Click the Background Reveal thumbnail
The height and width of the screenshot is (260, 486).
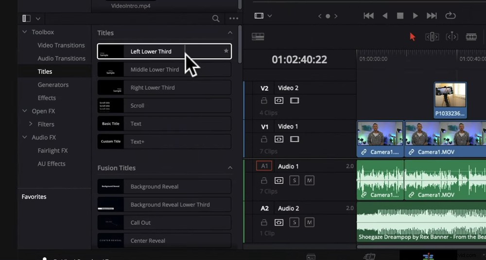[x=110, y=187]
